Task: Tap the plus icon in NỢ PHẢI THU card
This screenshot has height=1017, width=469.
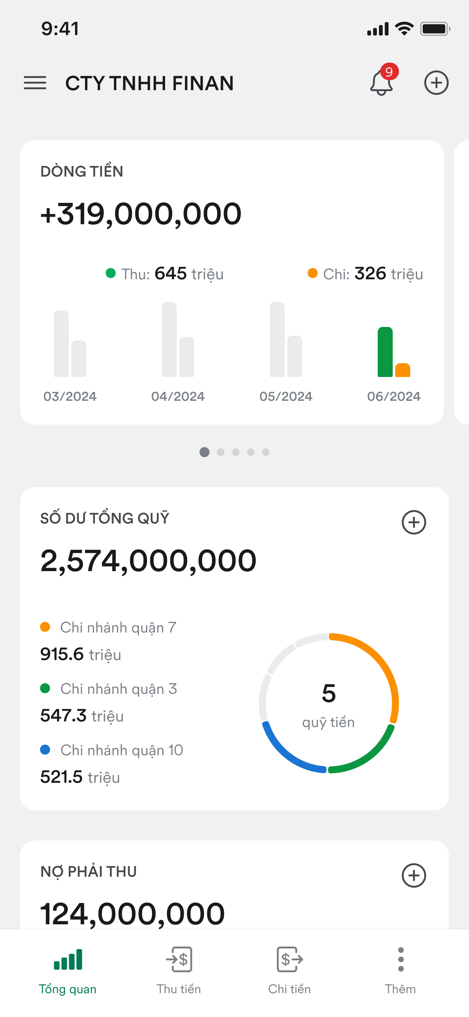Action: (x=414, y=875)
